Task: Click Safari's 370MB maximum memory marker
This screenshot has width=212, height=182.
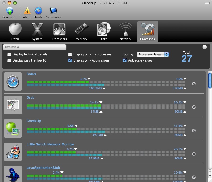Action: pos(185,88)
